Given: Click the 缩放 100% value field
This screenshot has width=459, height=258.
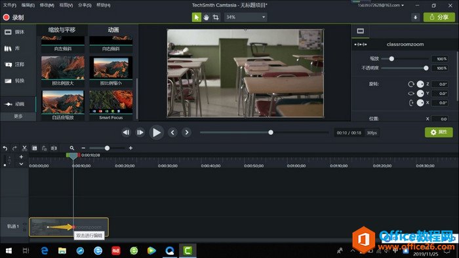Looking at the screenshot, I should click(440, 59).
